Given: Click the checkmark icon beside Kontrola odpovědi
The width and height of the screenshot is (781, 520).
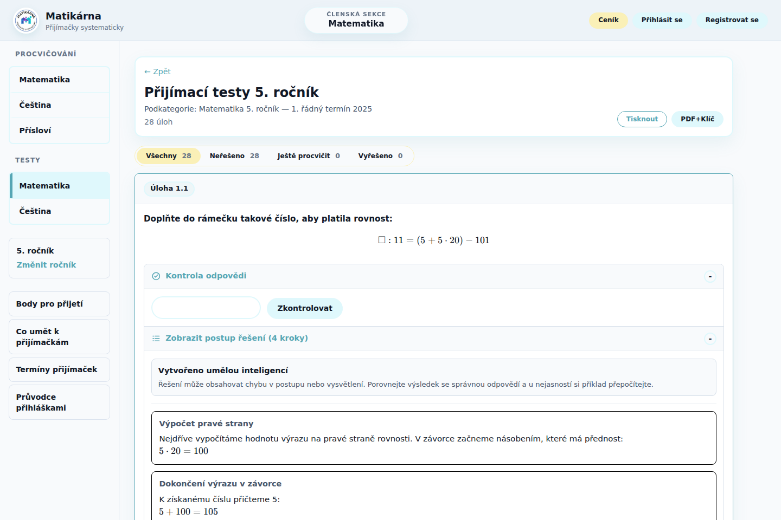Looking at the screenshot, I should tap(156, 276).
